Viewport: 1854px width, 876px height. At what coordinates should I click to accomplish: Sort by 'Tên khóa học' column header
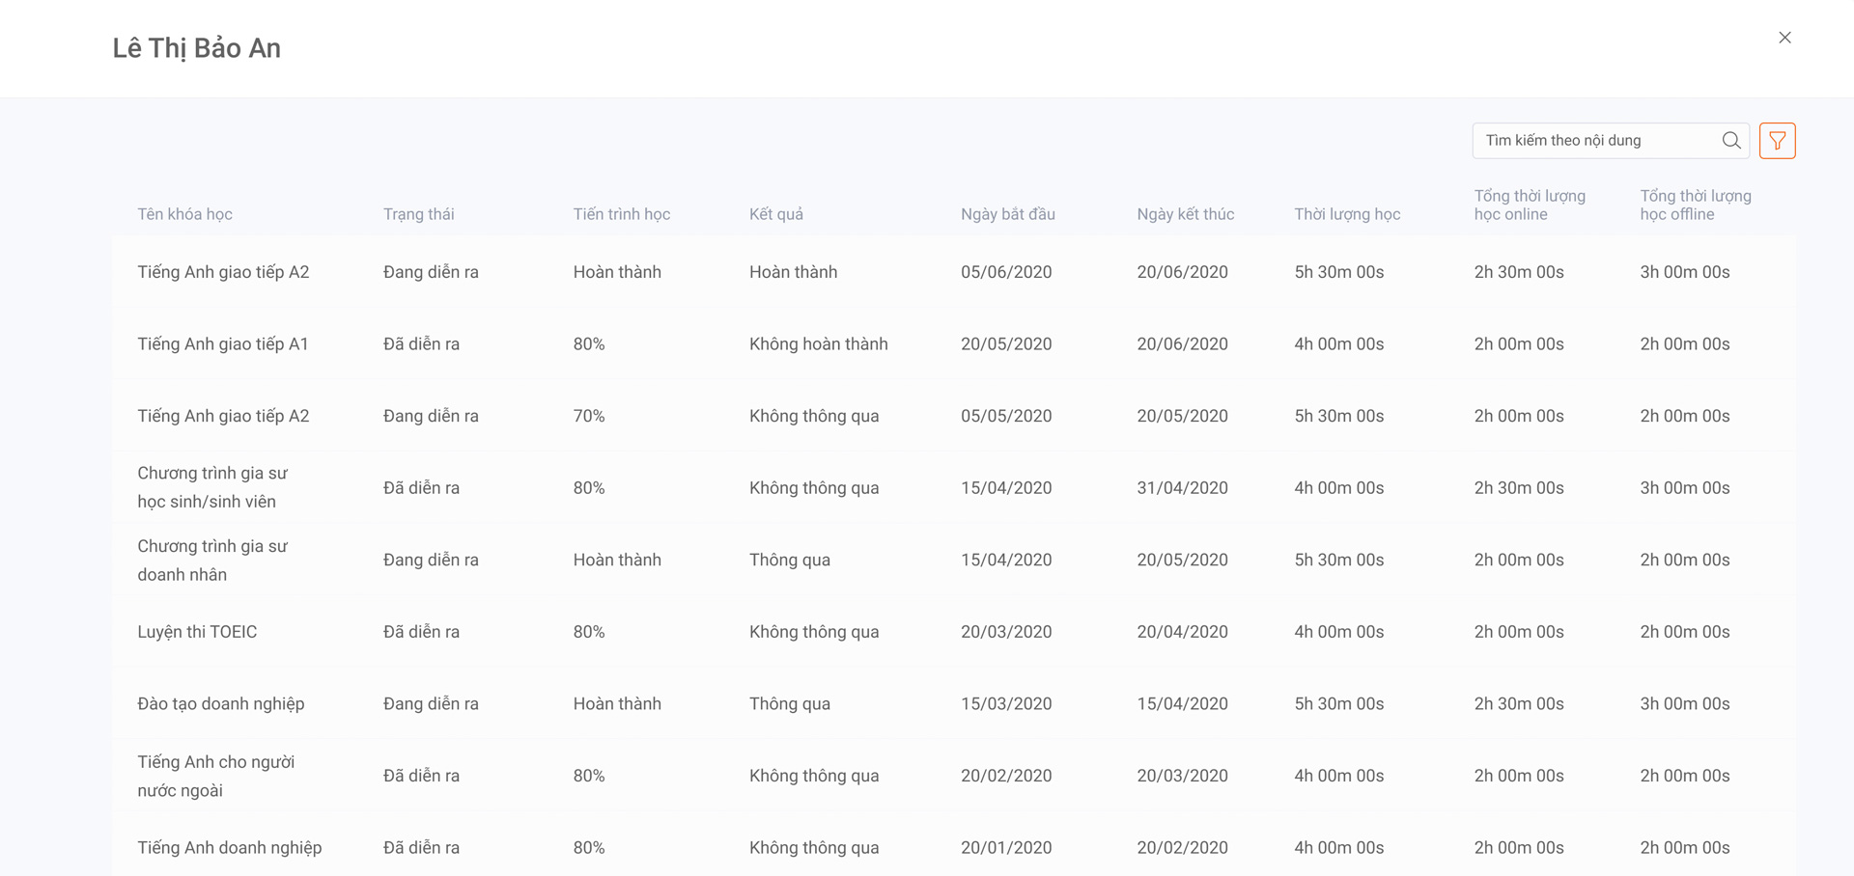coord(184,214)
